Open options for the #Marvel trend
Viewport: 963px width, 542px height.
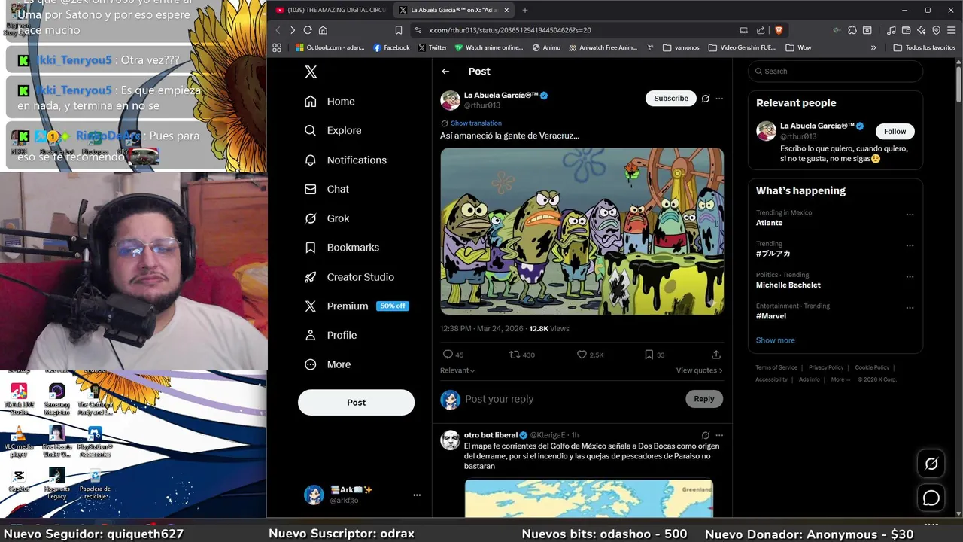point(910,308)
